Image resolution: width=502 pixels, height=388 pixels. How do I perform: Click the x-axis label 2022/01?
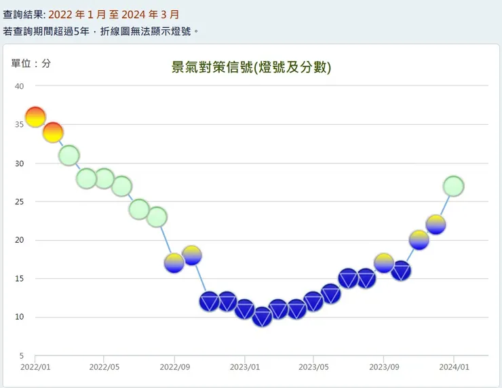(35, 367)
